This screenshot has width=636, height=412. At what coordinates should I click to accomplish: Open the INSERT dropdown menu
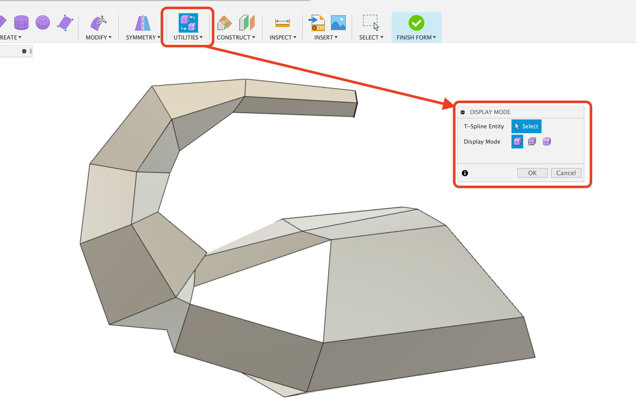point(326,37)
